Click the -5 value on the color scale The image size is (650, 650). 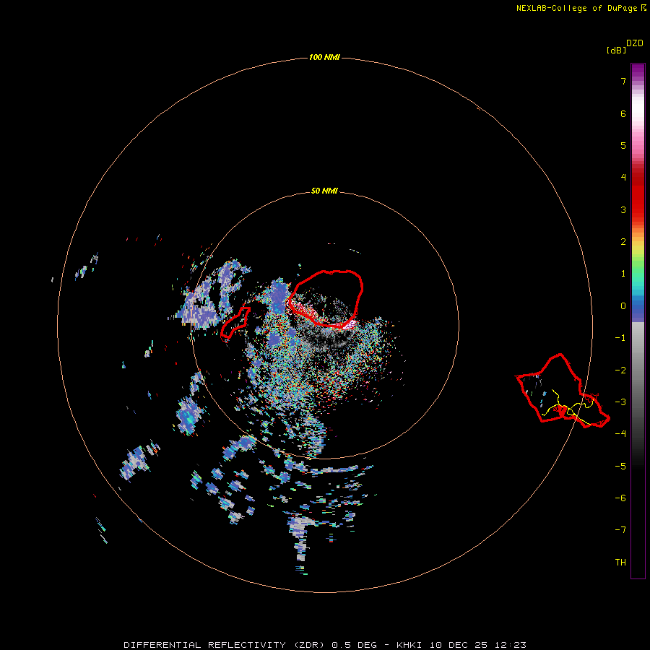click(620, 467)
